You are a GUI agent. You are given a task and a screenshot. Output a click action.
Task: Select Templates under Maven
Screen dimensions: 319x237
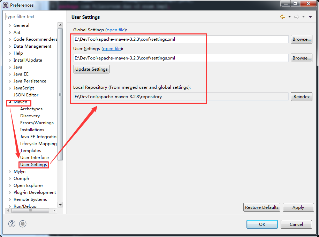(31, 150)
